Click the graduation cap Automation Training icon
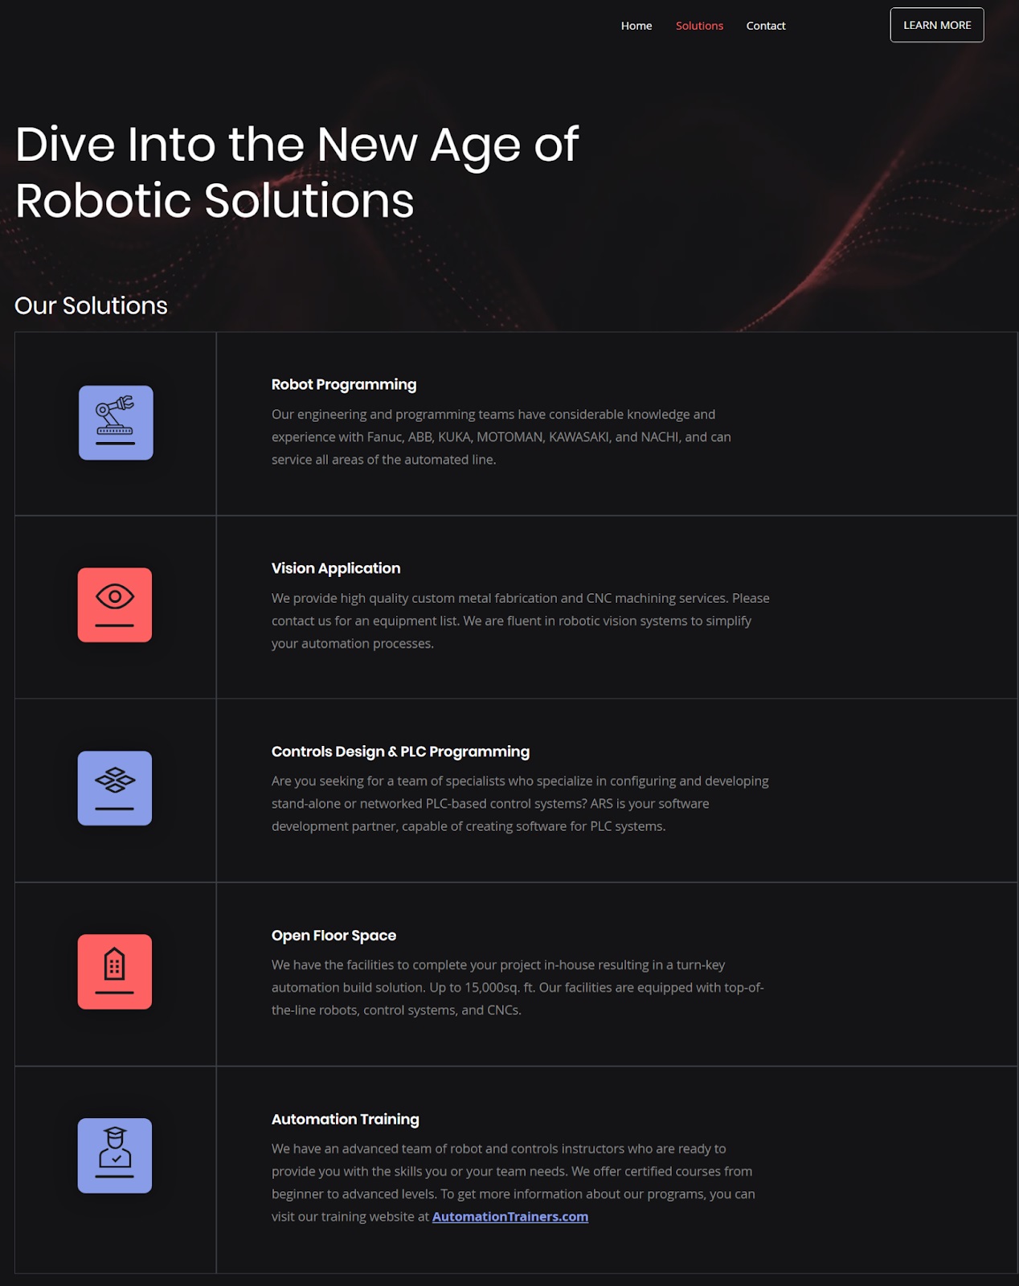Screen dimensions: 1019x1286 [114, 1156]
